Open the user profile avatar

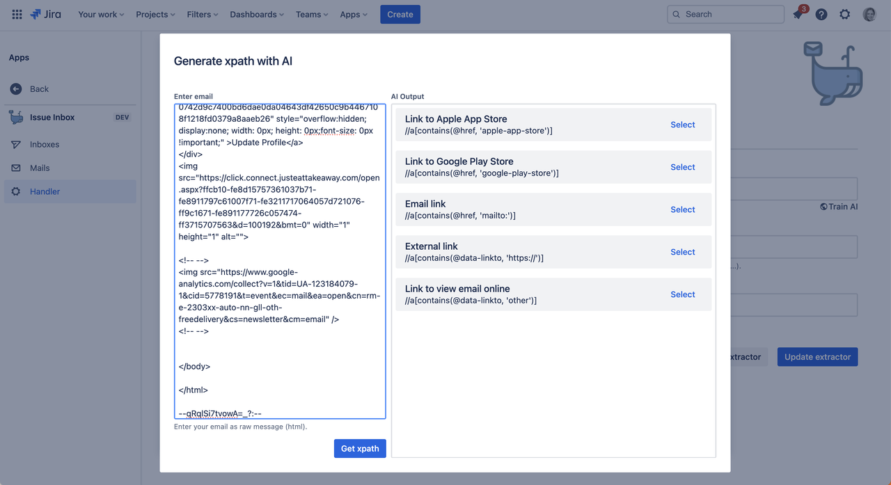click(869, 14)
